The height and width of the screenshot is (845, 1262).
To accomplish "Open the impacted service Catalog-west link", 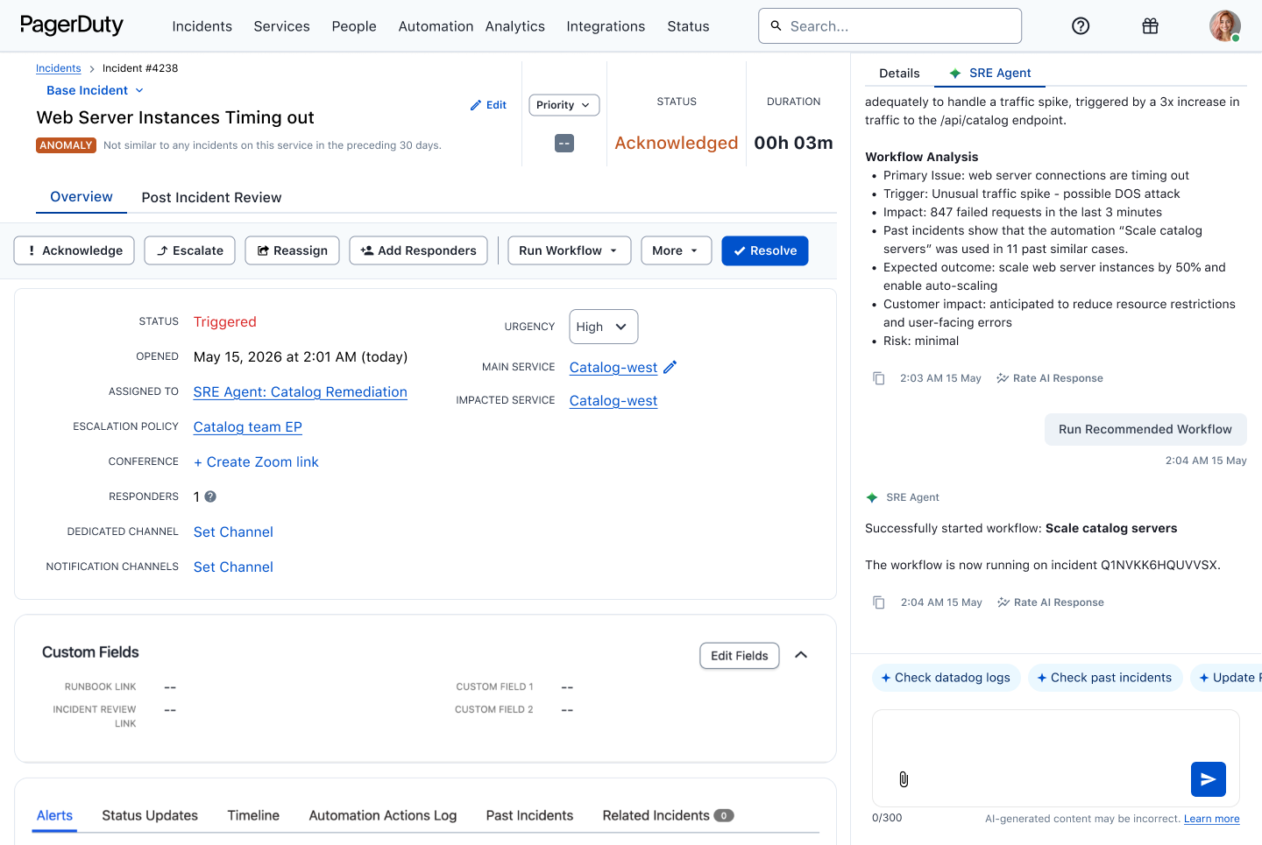I will click(613, 401).
